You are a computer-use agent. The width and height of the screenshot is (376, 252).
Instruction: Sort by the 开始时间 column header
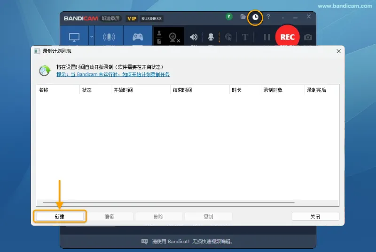click(x=141, y=90)
